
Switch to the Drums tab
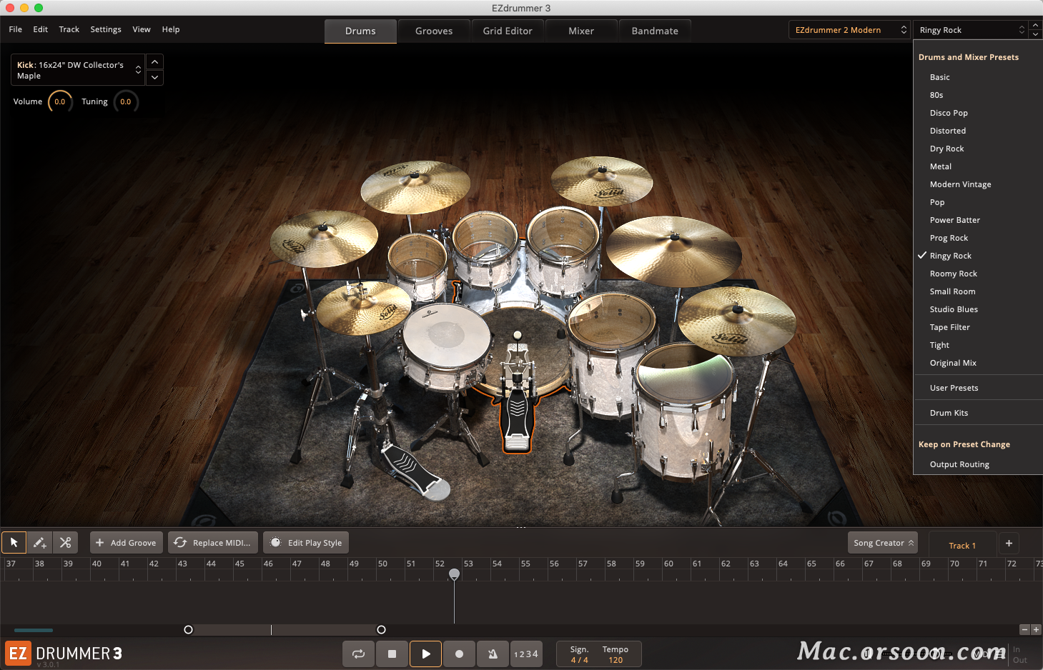coord(360,31)
